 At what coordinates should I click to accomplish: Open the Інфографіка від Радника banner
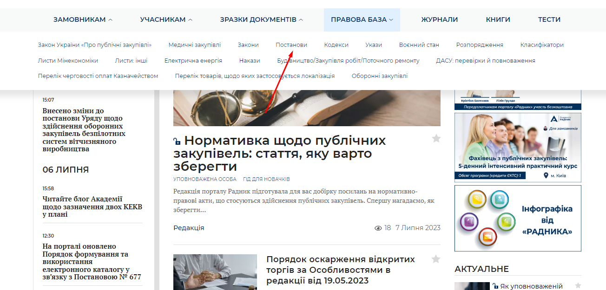(518, 218)
